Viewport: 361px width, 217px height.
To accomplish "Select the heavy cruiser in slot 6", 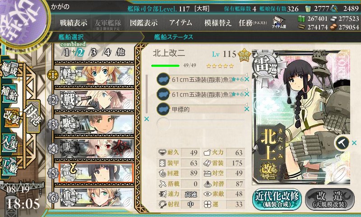I will [94, 198].
